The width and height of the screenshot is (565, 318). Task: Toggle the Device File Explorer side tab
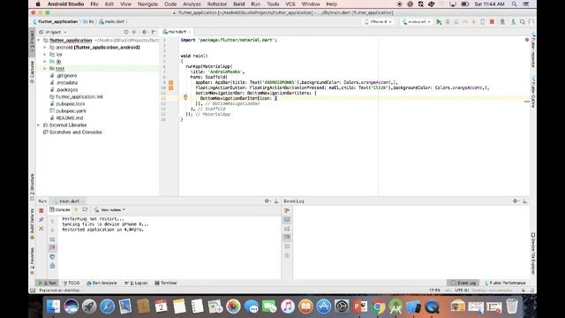(x=533, y=254)
